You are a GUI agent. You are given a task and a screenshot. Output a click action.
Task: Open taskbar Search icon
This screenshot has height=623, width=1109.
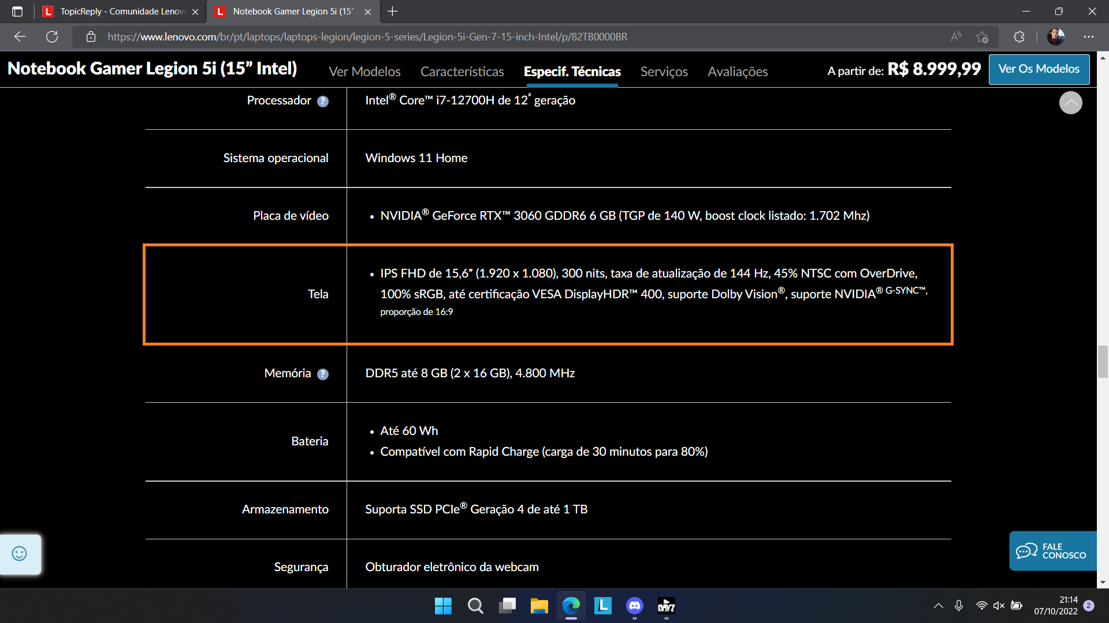click(475, 606)
